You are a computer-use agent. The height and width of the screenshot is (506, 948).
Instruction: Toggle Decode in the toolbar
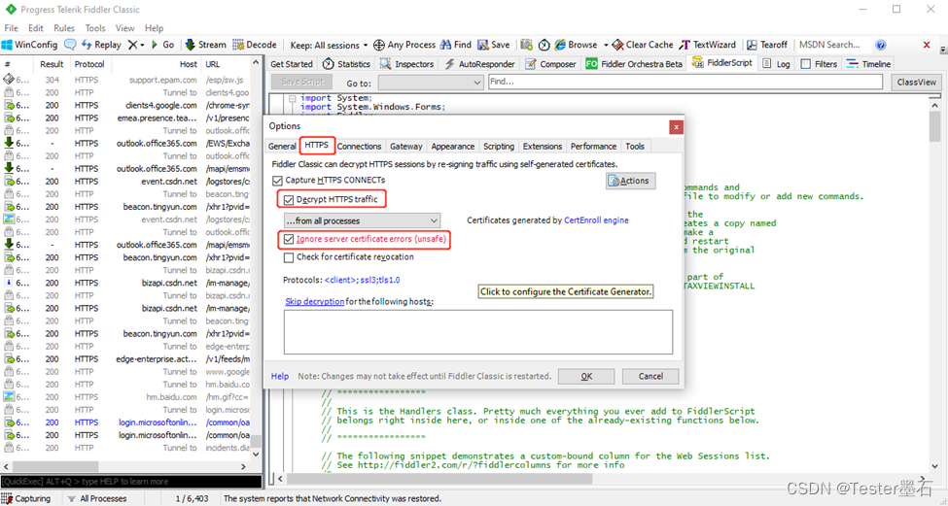(x=255, y=45)
